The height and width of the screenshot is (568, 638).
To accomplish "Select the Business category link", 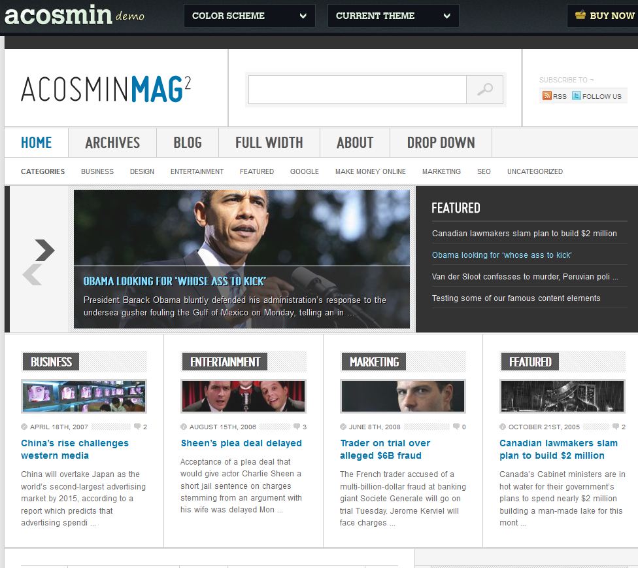I will pos(97,171).
